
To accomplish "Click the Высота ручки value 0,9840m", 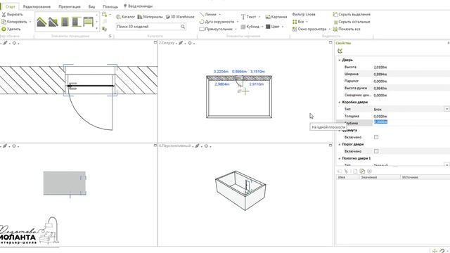I will click(380, 88).
